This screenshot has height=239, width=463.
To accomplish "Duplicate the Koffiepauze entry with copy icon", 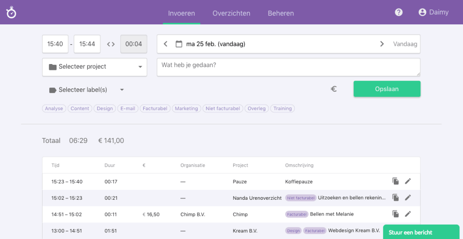I will (x=396, y=181).
